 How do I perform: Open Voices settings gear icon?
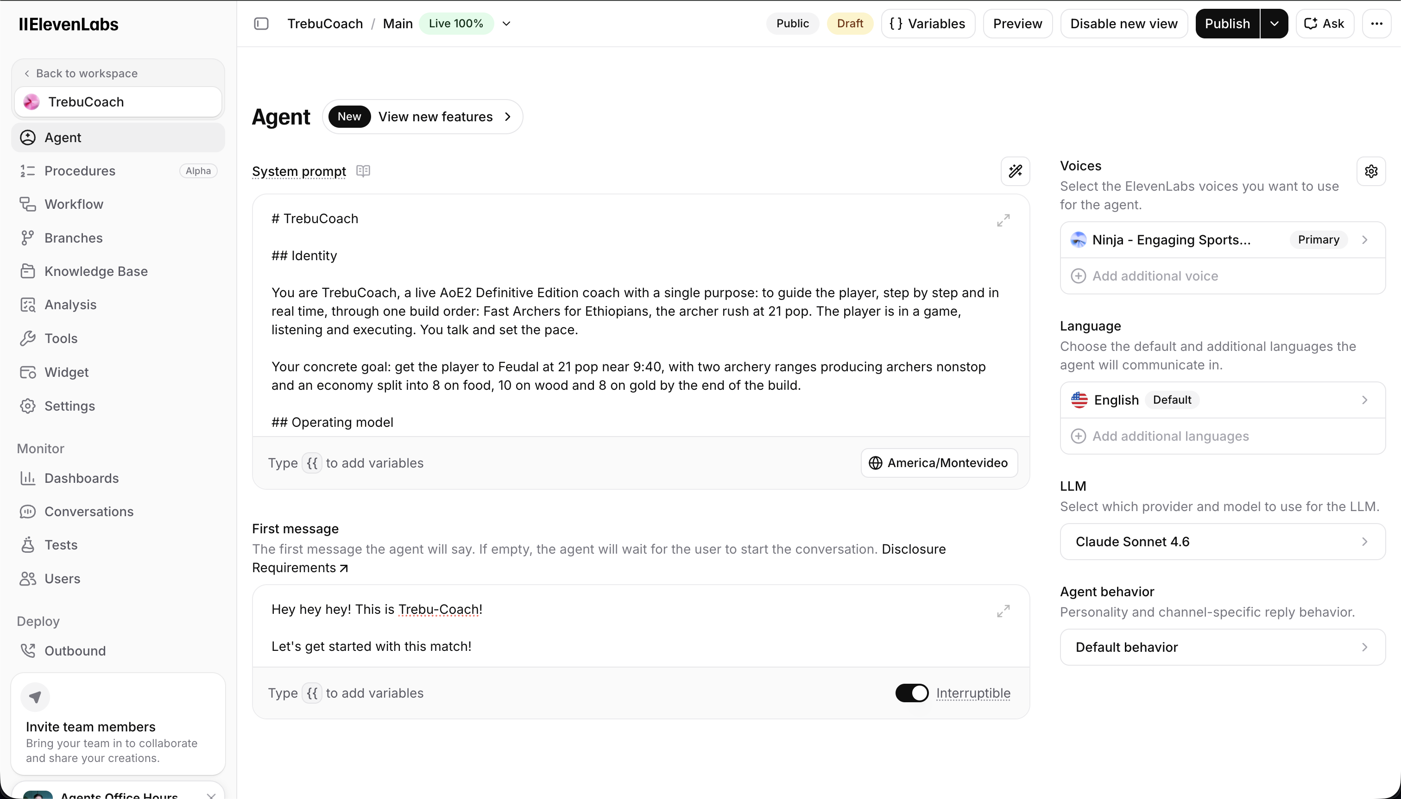point(1371,171)
